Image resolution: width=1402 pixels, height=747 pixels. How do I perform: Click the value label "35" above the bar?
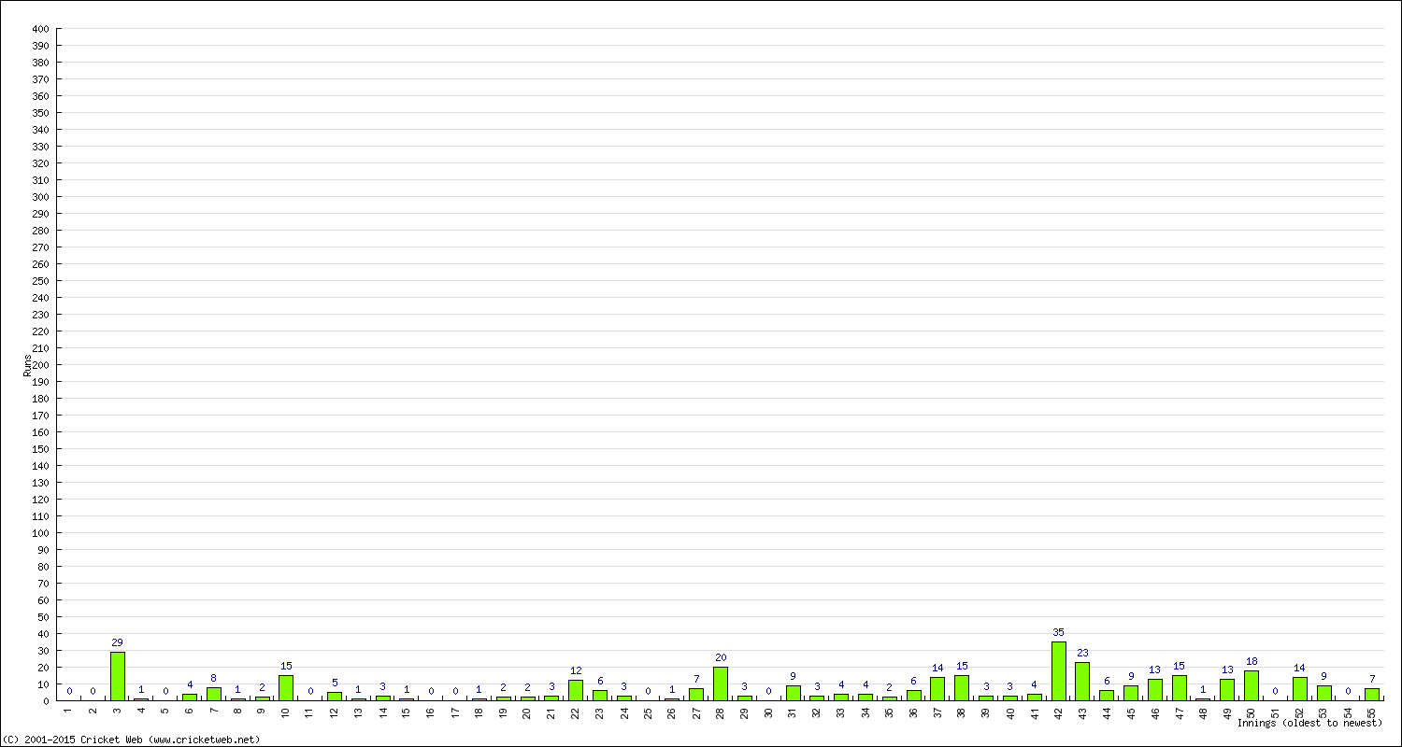click(1058, 632)
